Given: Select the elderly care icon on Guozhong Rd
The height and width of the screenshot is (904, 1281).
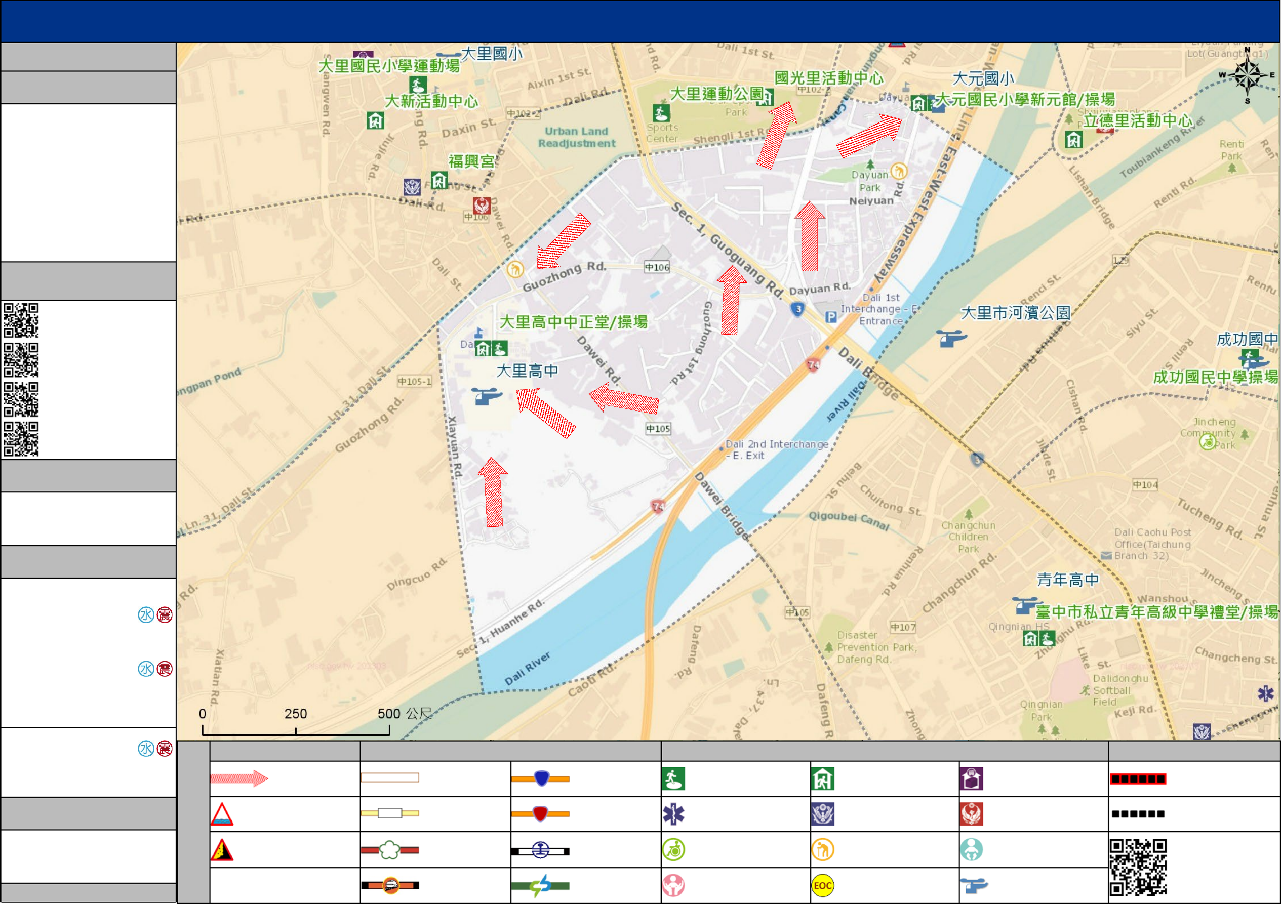Looking at the screenshot, I should (x=515, y=270).
